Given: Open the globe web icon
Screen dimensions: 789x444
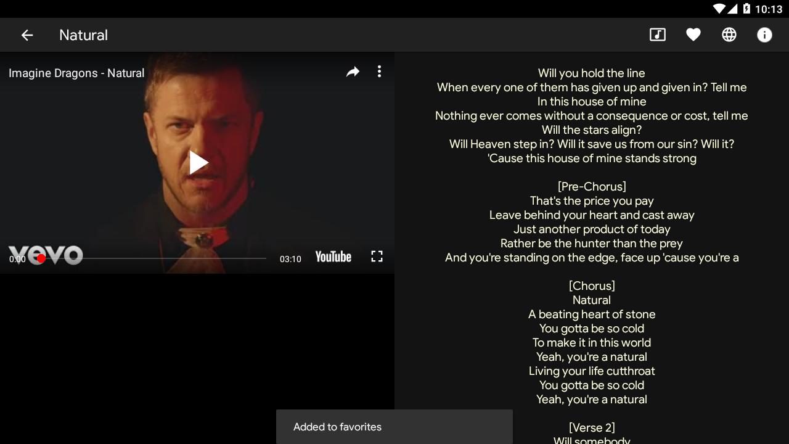Looking at the screenshot, I should click(x=729, y=35).
